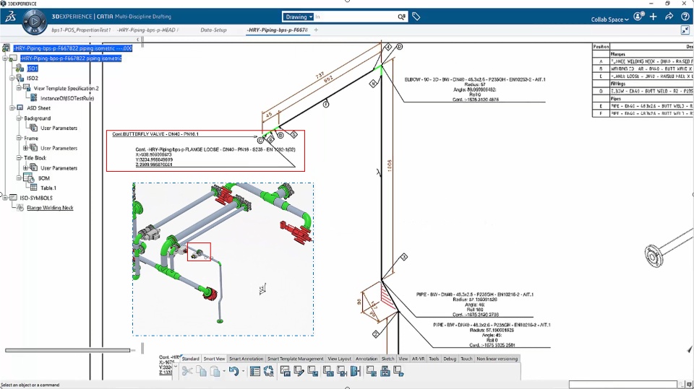The width and height of the screenshot is (694, 389).
Task: Collapse the ISO2 tree node
Action: [x=12, y=78]
